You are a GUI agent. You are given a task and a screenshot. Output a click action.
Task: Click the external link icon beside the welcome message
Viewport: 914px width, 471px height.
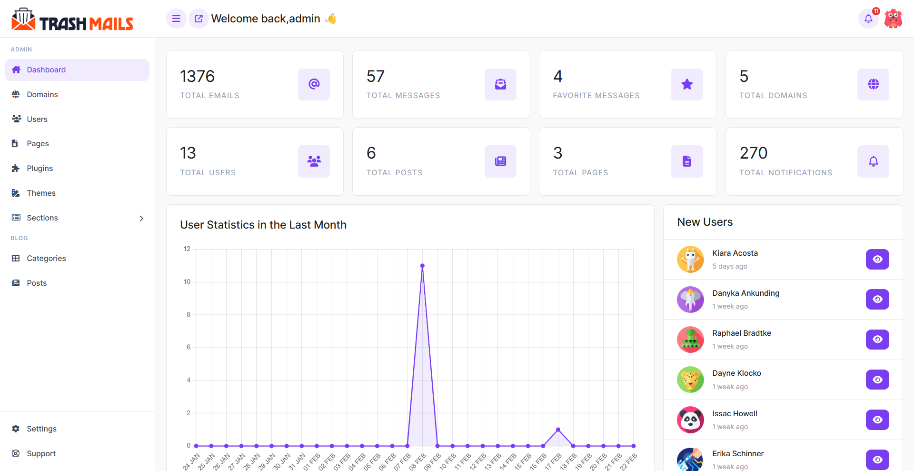(198, 19)
